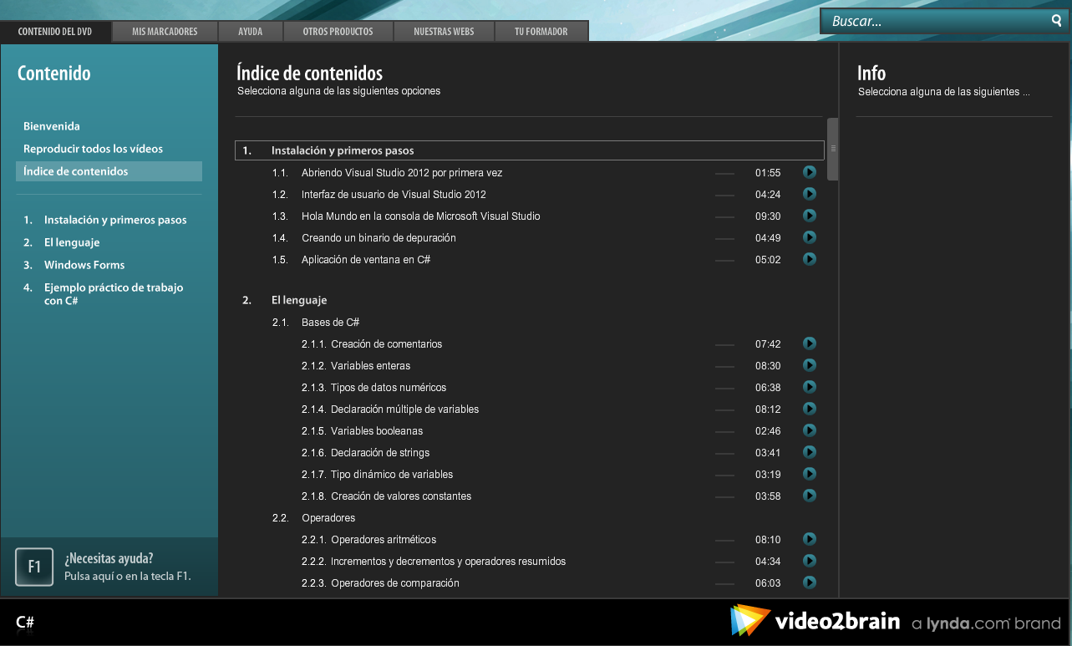Collapse section header 1 Instalación y primeros pasos
This screenshot has height=646, width=1072.
530,150
